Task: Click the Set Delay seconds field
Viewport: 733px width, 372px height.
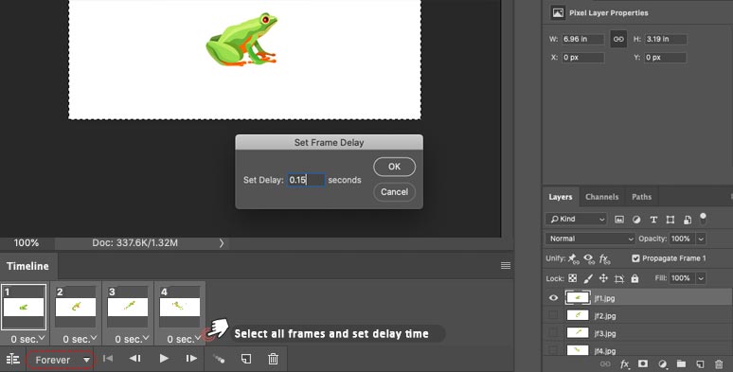Action: (306, 180)
